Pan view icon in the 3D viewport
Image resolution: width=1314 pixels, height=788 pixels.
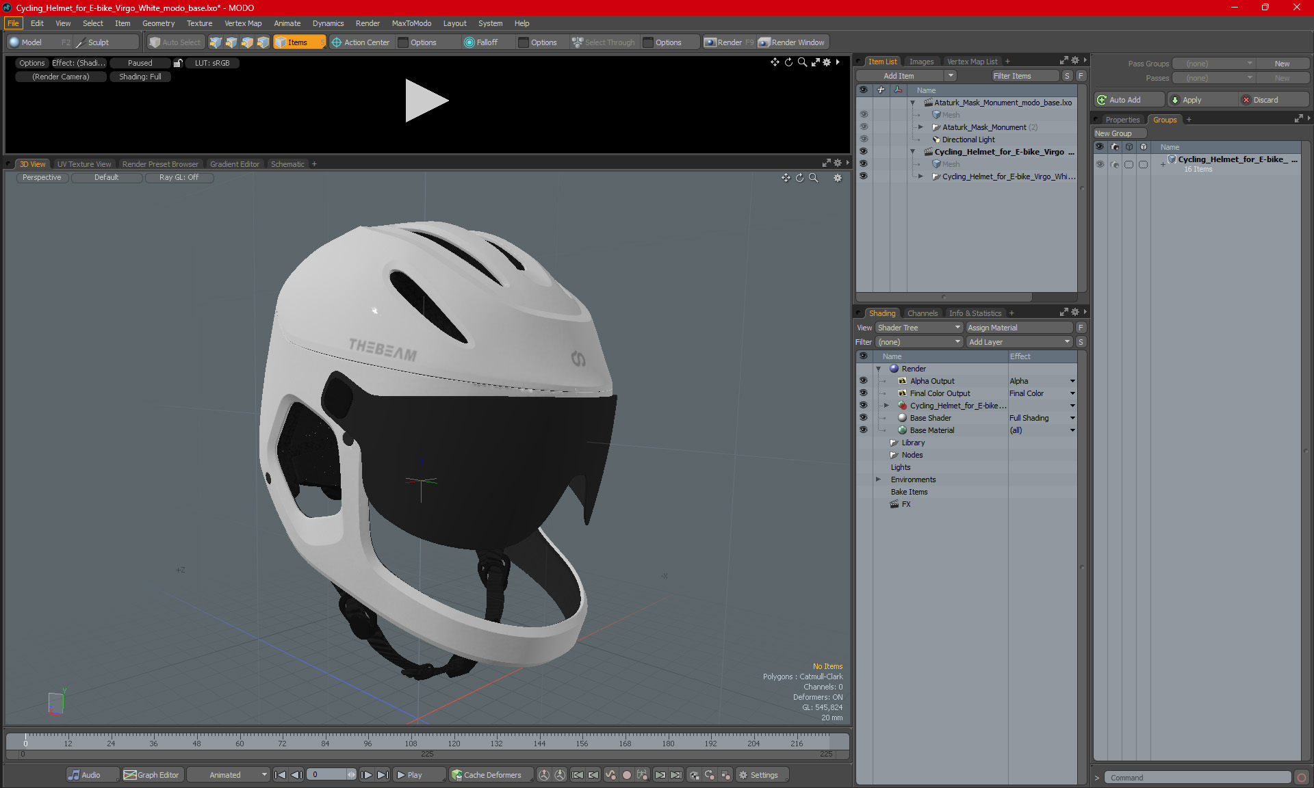click(x=786, y=178)
